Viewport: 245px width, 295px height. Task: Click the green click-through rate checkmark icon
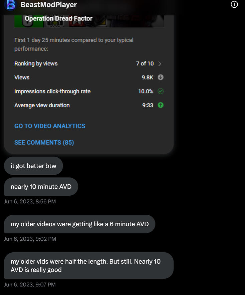tap(161, 91)
